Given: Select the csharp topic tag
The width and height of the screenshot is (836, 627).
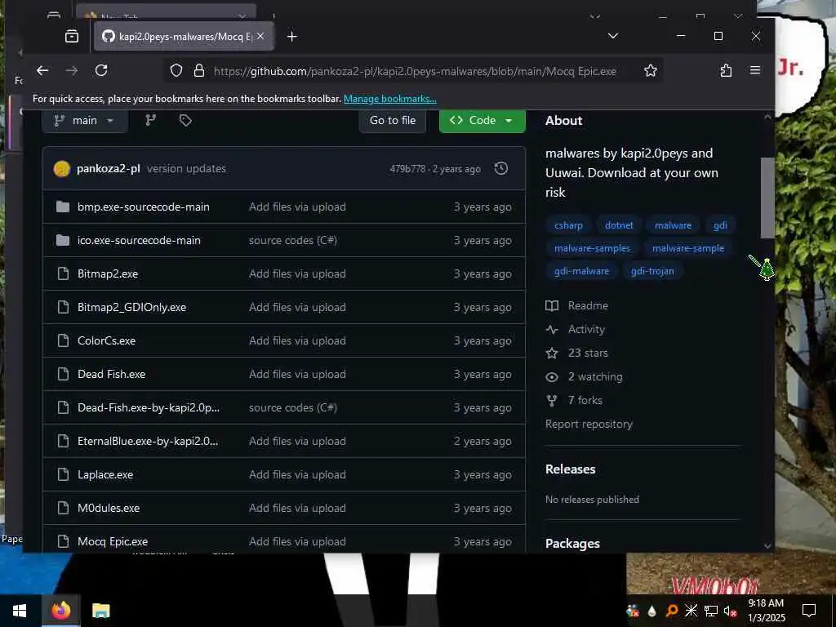Looking at the screenshot, I should click(568, 225).
